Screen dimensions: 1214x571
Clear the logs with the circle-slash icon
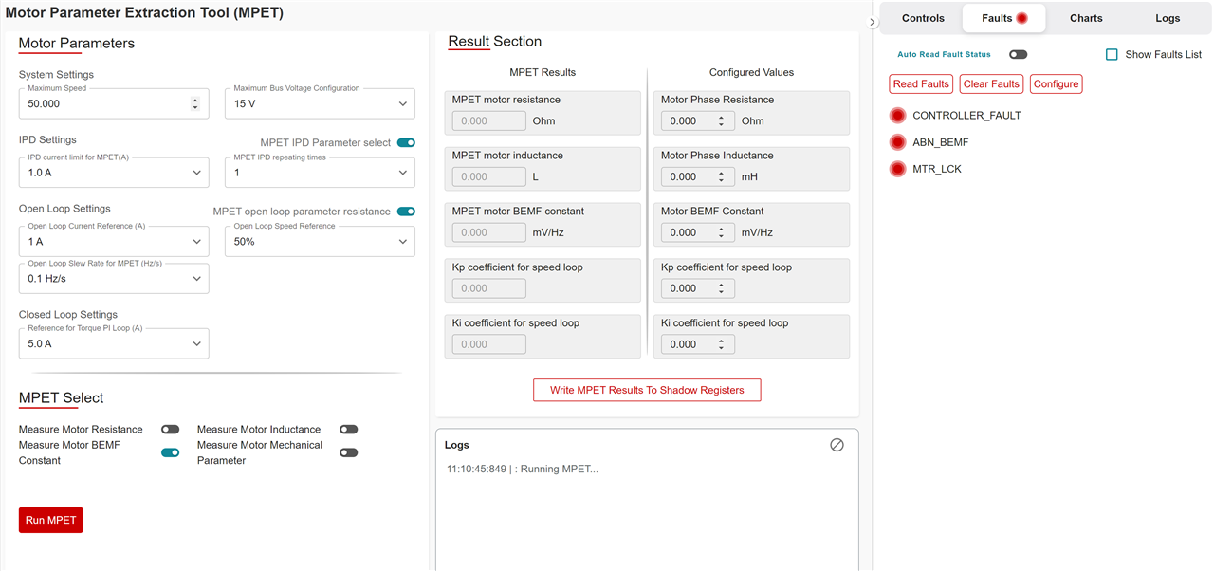click(x=837, y=445)
